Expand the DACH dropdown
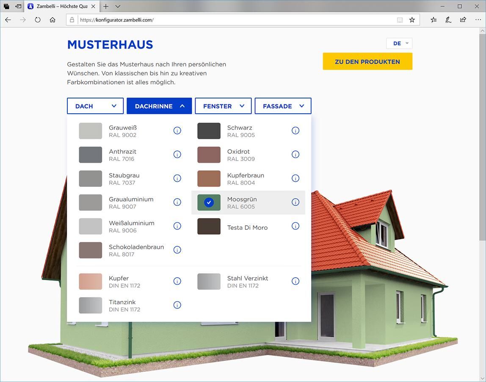The image size is (486, 382). click(x=95, y=106)
